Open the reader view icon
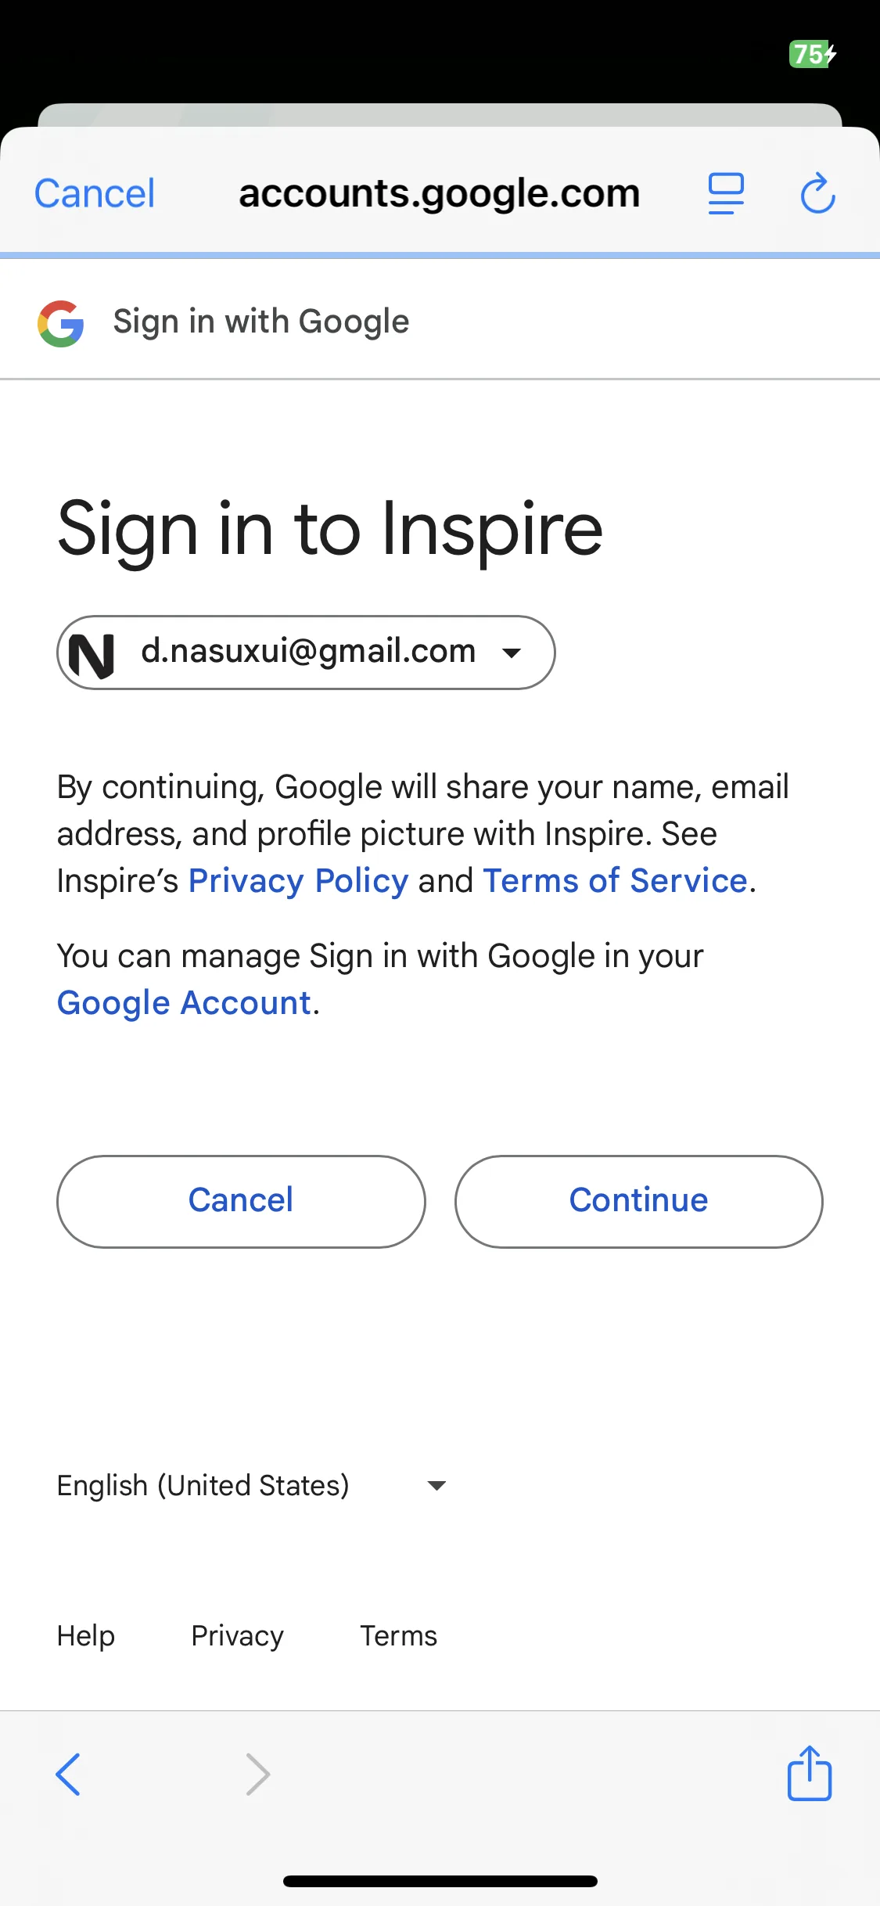 click(726, 193)
